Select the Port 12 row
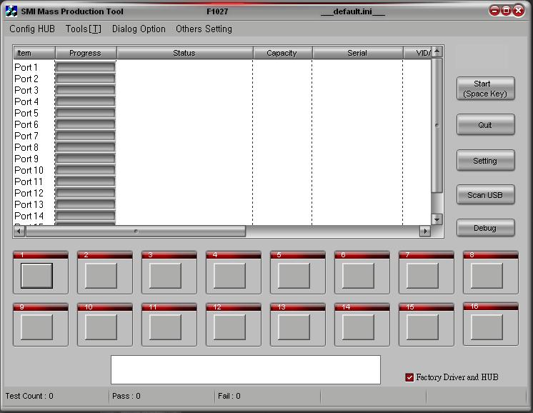This screenshot has height=413, width=533. pos(222,193)
